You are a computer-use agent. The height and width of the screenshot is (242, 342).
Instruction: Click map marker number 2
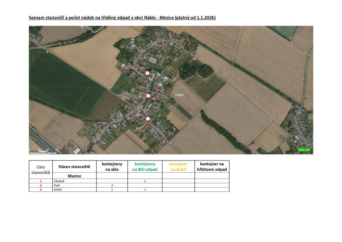pyautogui.click(x=148, y=95)
